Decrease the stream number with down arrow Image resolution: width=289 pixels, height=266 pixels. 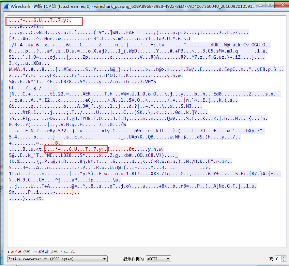[x=284, y=261]
